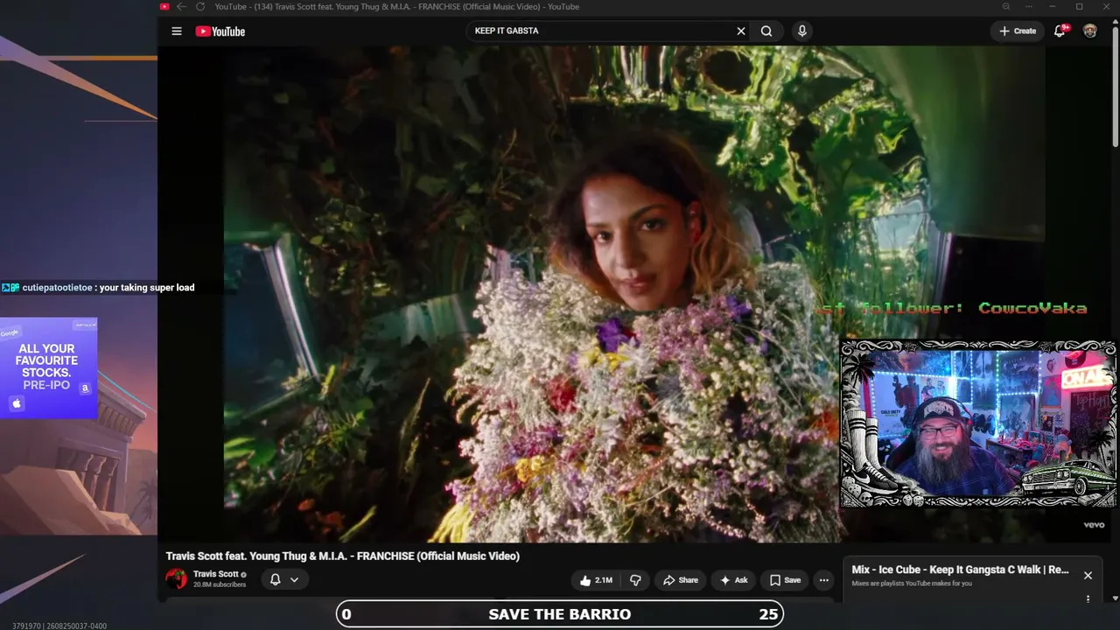Click the browser find icon in title bar

(x=1006, y=7)
